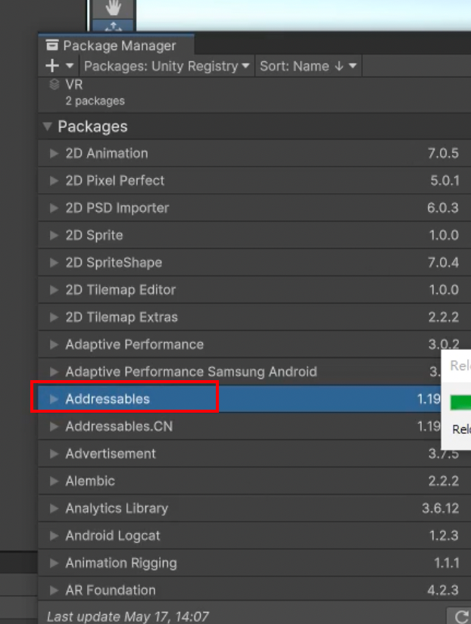Select the Hand tool in the scene toolbar
The image size is (471, 624).
pyautogui.click(x=114, y=9)
